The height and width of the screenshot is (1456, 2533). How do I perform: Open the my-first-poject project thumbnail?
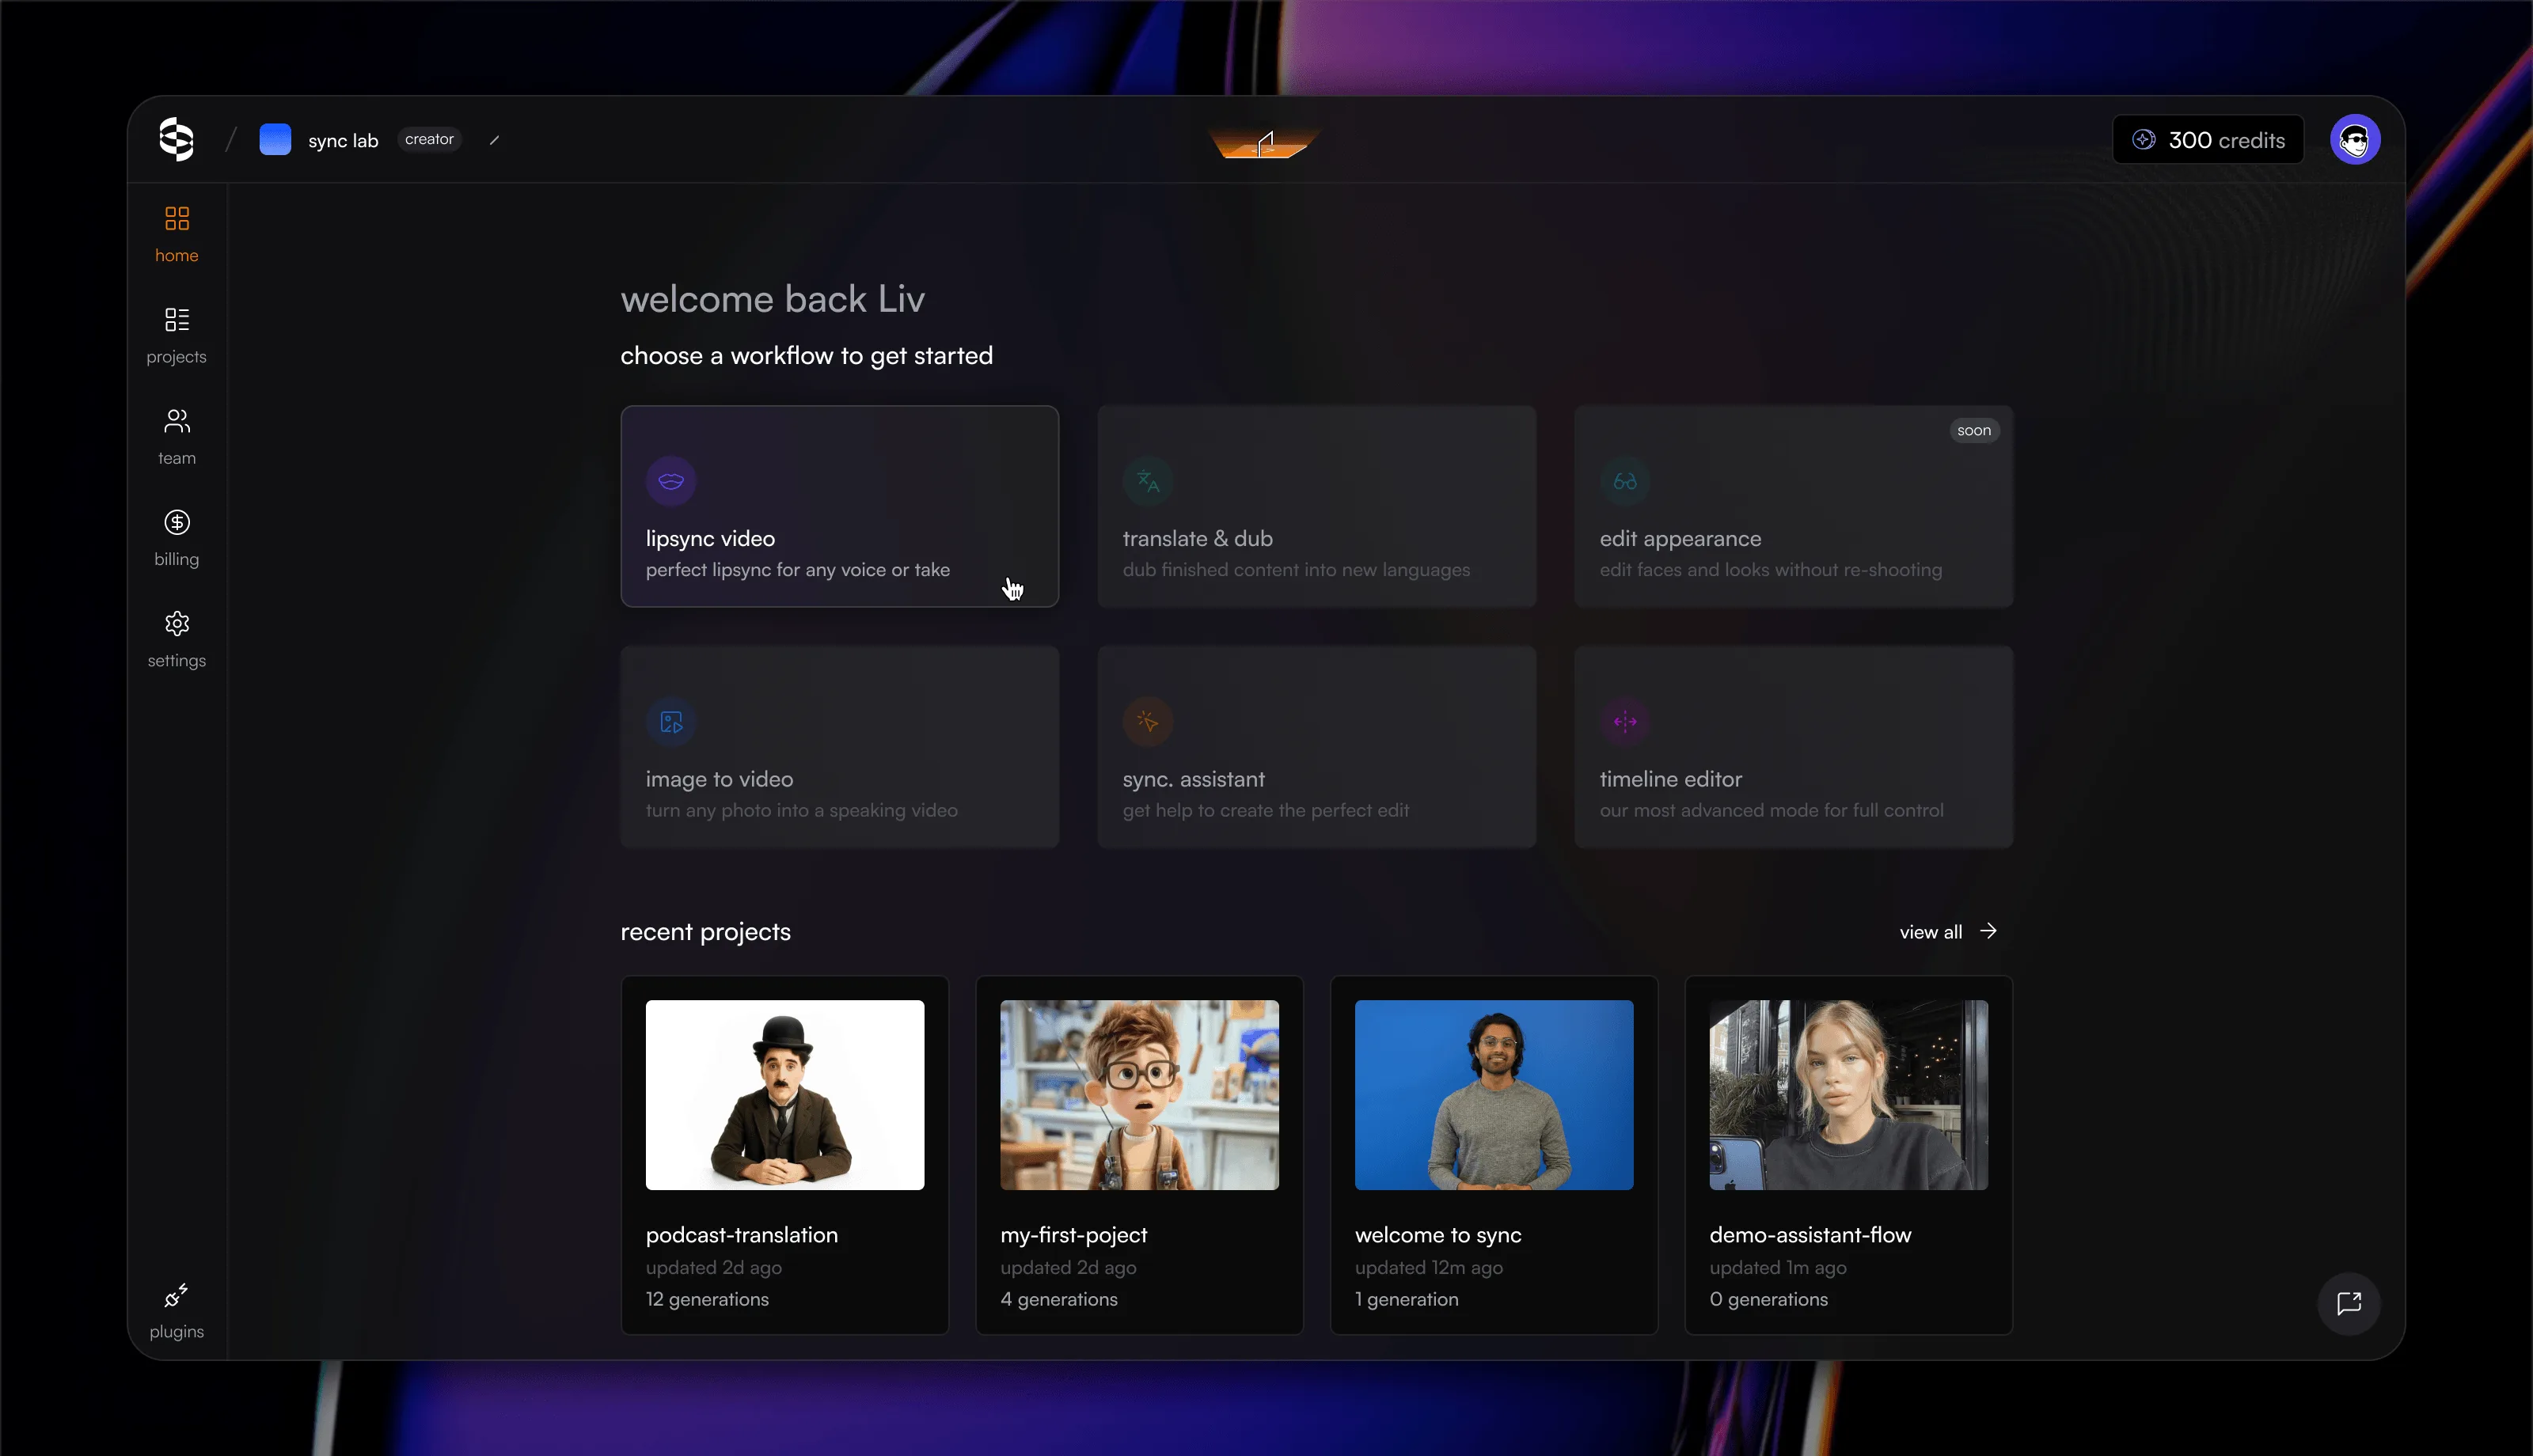1139,1095
